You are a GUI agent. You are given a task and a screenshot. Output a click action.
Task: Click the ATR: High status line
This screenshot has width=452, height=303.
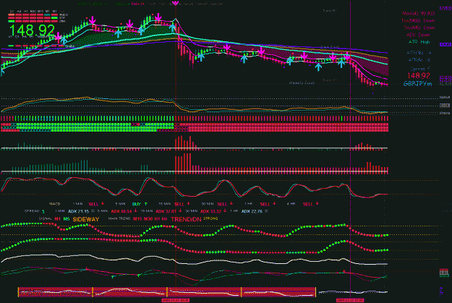click(x=419, y=42)
